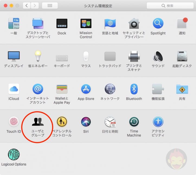Image resolution: width=196 pixels, height=175 pixels.
Task: Focus the 検索 search field
Action: pos(170,6)
